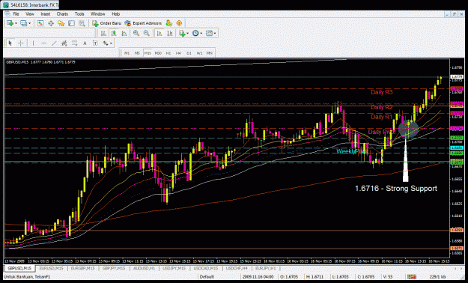The image size is (468, 283).
Task: Click the Expert Advisors button
Action: click(143, 23)
